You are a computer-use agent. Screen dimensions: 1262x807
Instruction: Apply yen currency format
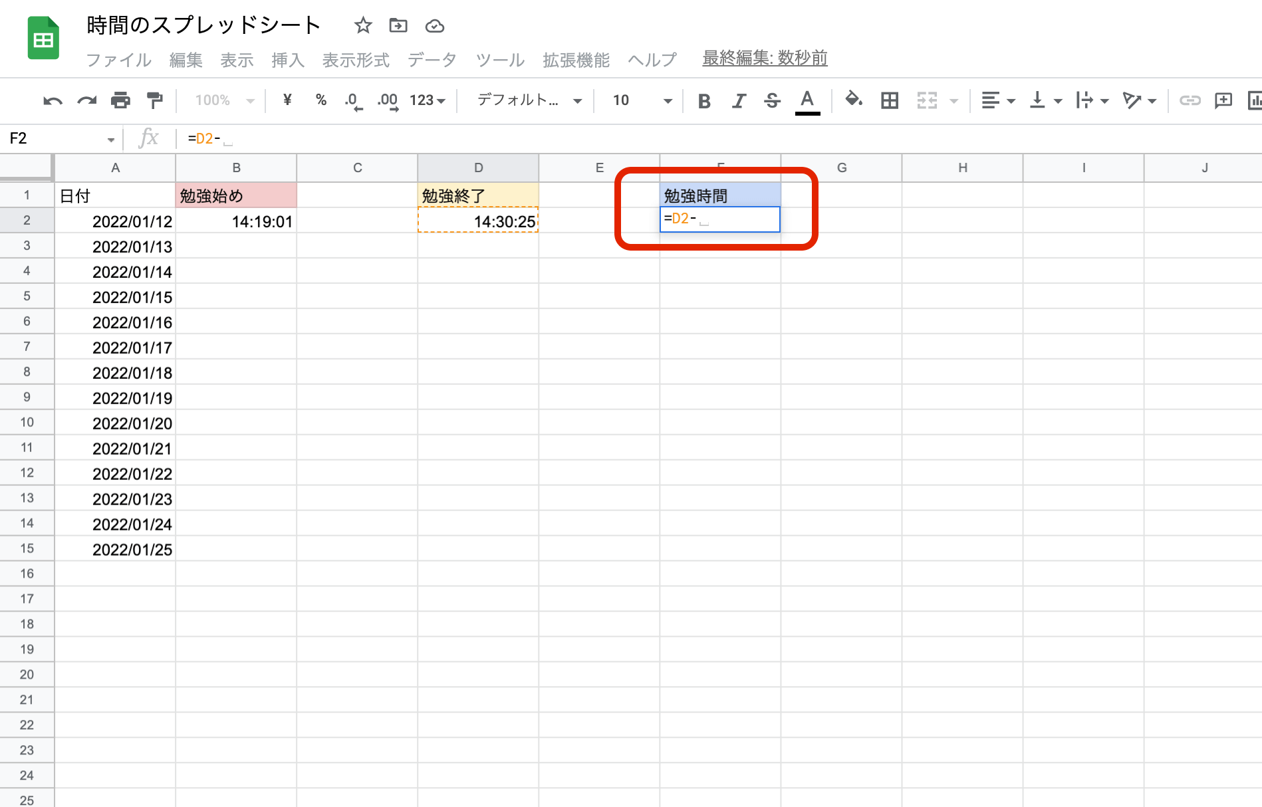pyautogui.click(x=287, y=100)
